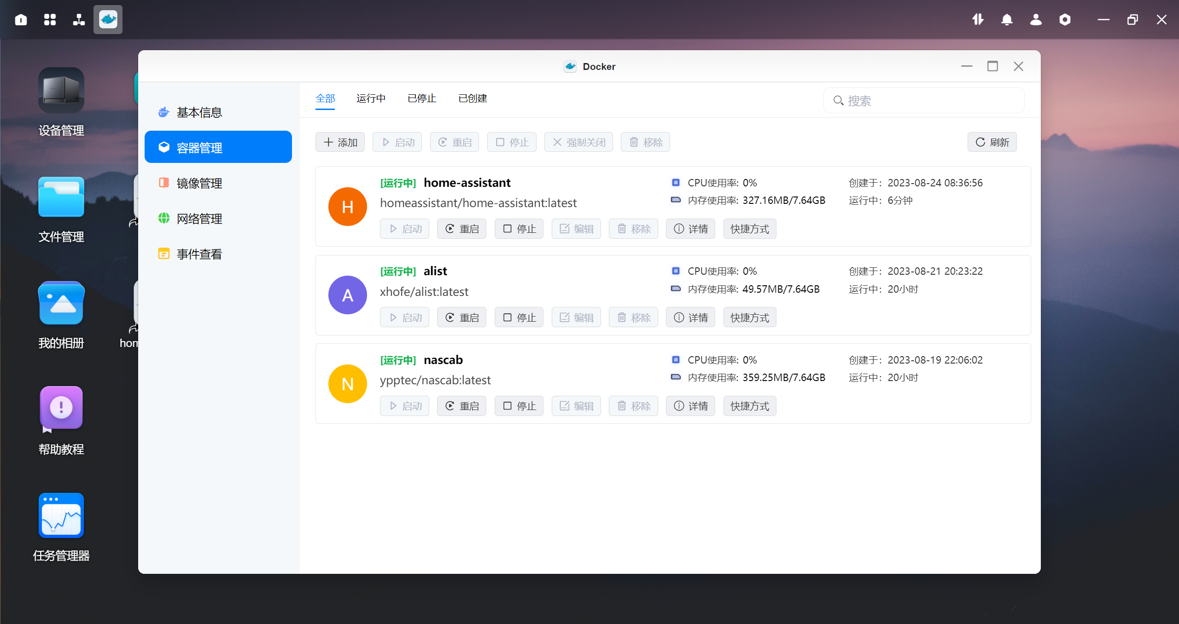The height and width of the screenshot is (624, 1179).
Task: Click the top toolbar 停止 button
Action: pos(512,142)
